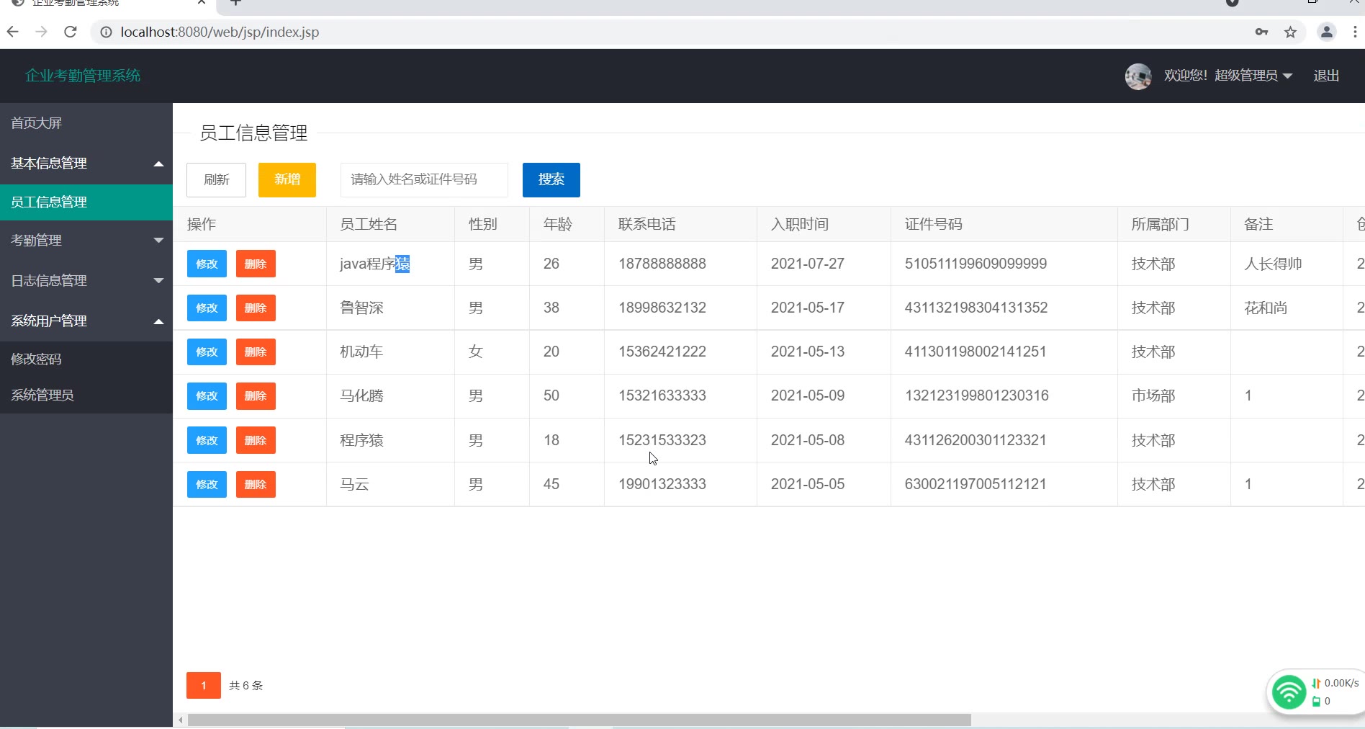Click the blue 搜索 button
This screenshot has height=729, width=1365.
tap(551, 179)
